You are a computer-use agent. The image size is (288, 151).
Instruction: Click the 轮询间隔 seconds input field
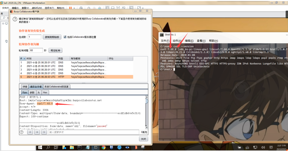click(x=36, y=50)
